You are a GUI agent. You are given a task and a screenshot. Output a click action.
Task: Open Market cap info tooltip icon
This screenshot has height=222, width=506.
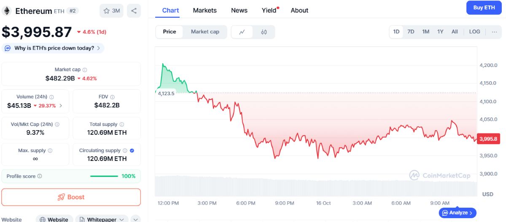click(85, 70)
